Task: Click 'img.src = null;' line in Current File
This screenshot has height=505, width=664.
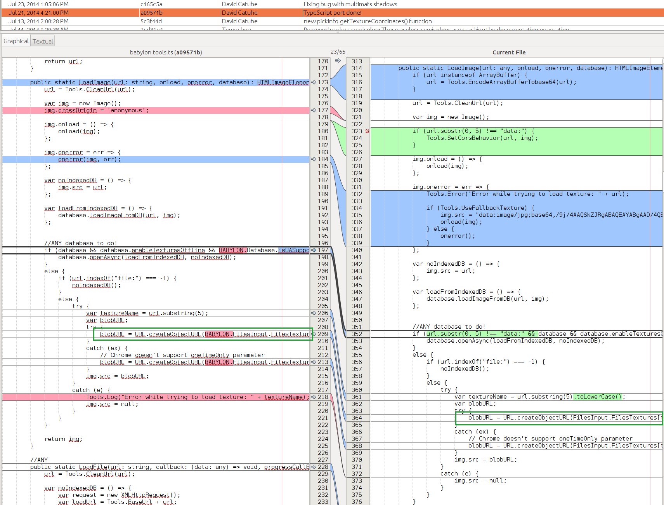Action: point(480,481)
